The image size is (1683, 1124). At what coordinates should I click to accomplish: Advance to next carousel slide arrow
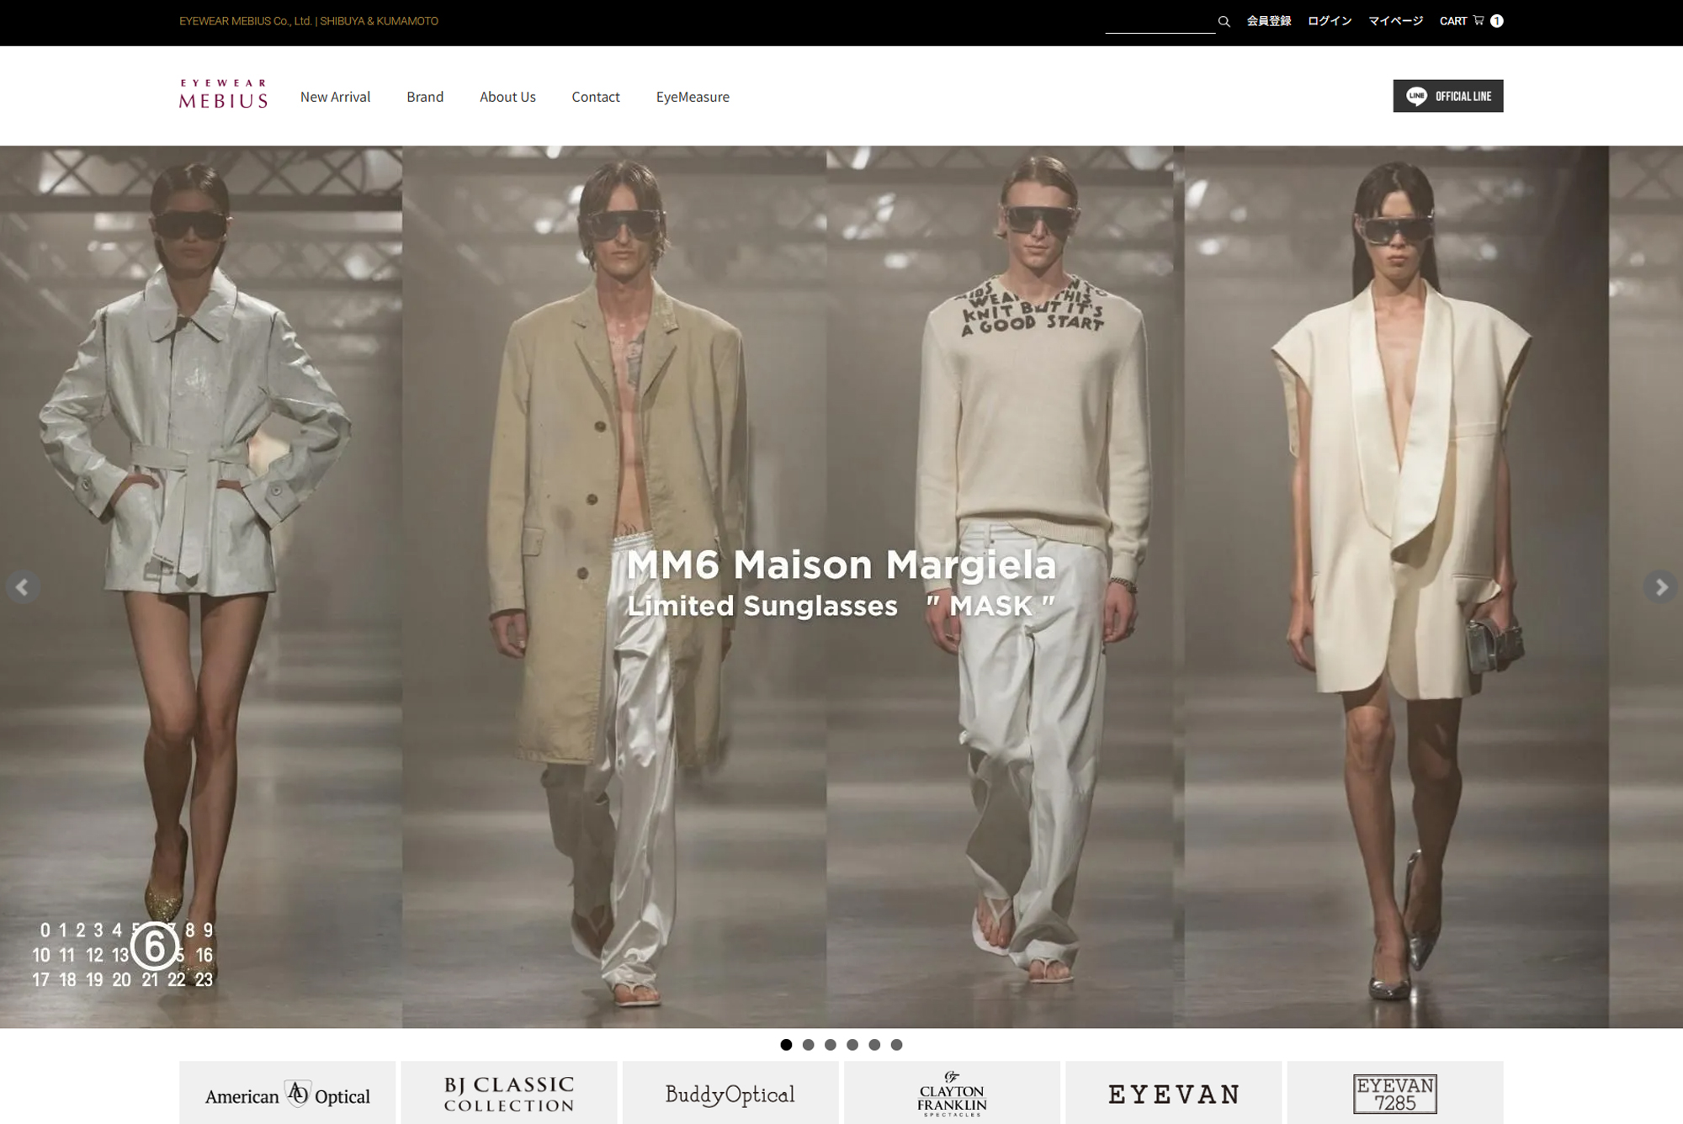point(1660,586)
